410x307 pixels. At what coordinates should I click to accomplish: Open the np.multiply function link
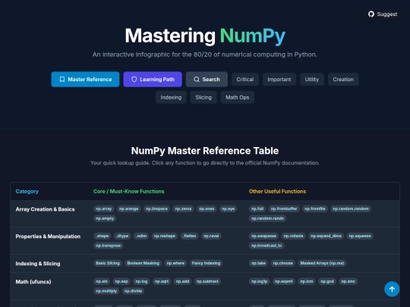tap(106, 291)
